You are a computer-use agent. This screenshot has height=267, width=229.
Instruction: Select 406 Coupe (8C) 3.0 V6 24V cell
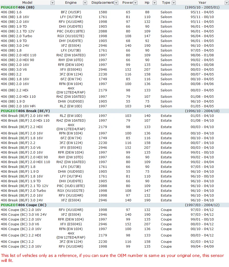coord(24,215)
